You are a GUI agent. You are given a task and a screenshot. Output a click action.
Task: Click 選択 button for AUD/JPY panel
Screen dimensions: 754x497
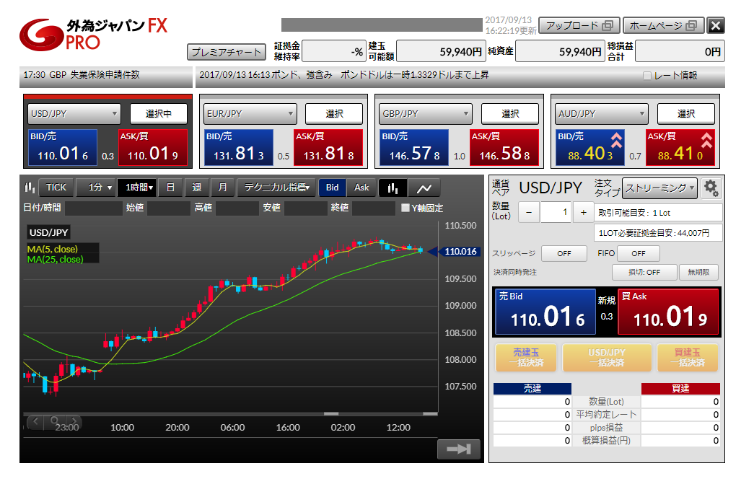coord(686,114)
